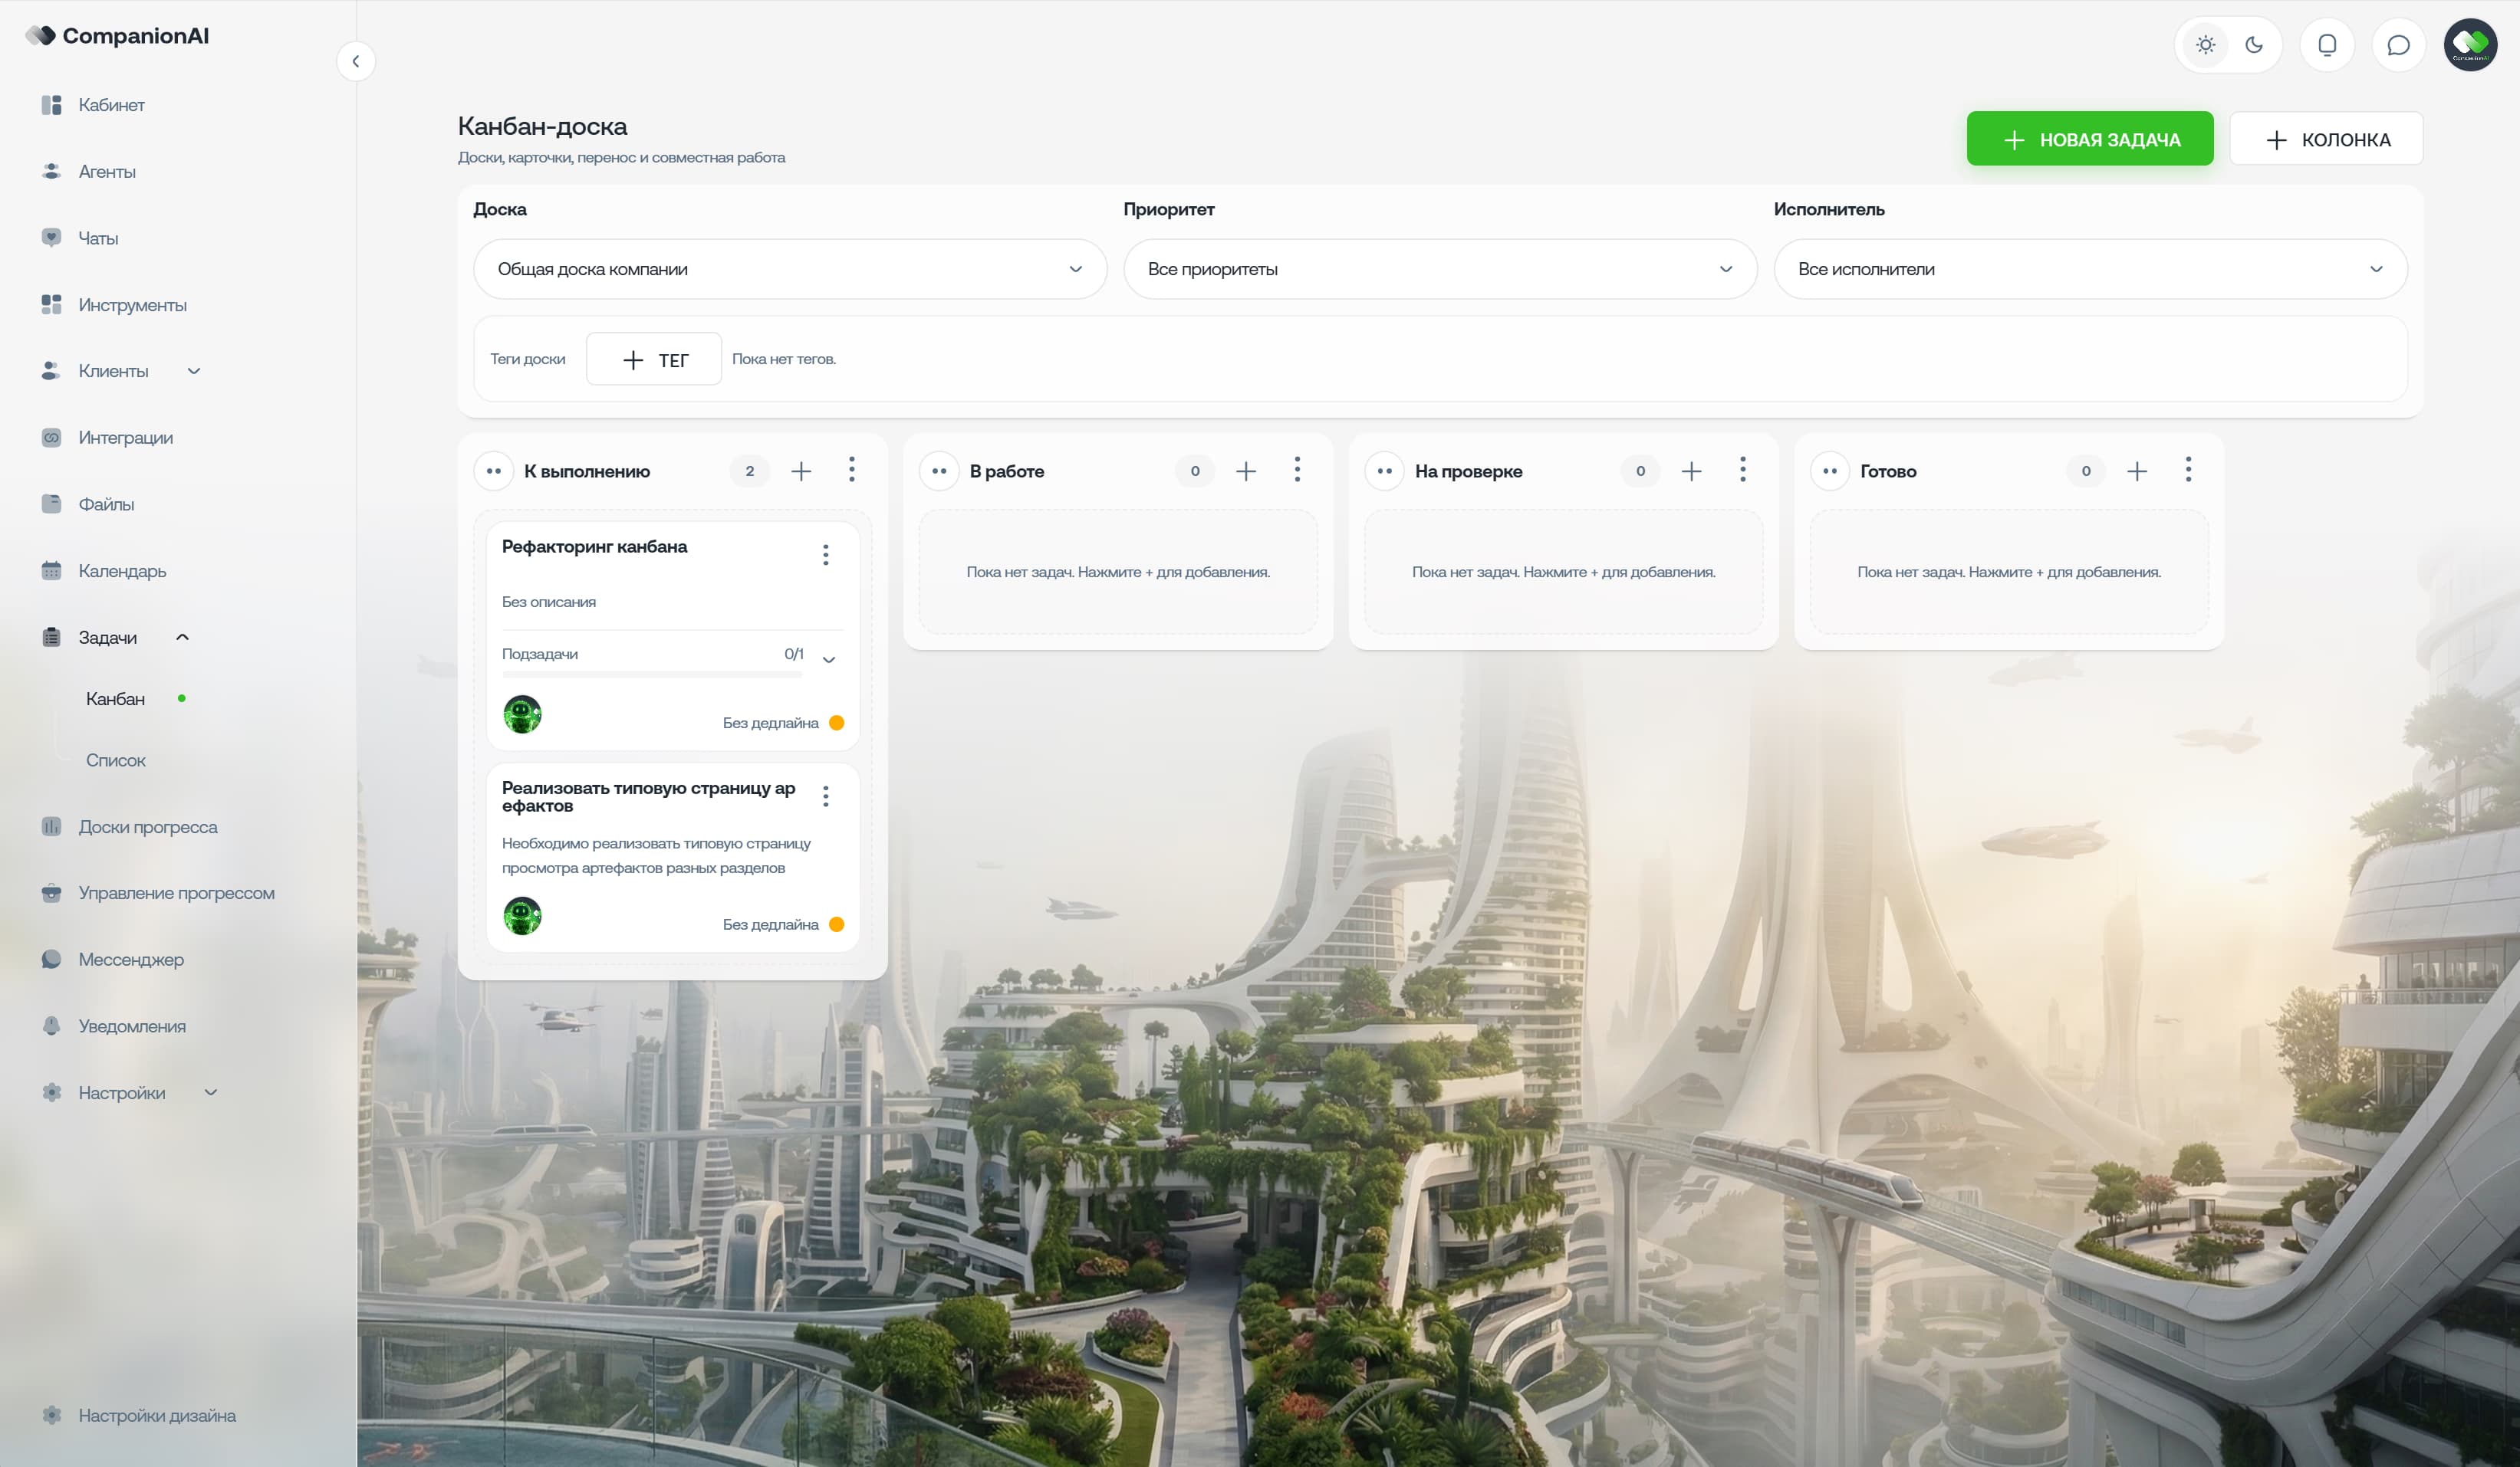
Task: Click drag handle of В работе column
Action: pyautogui.click(x=939, y=471)
